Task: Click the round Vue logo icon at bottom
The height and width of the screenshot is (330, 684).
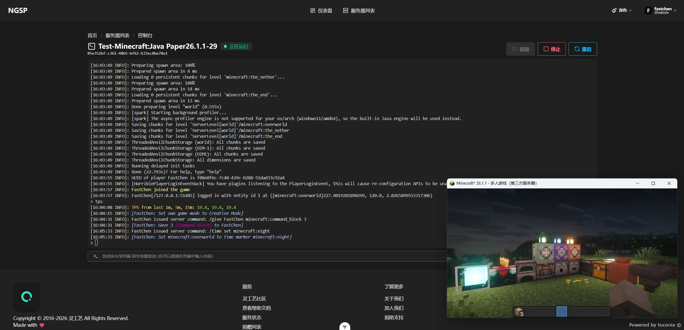Action: pyautogui.click(x=345, y=327)
